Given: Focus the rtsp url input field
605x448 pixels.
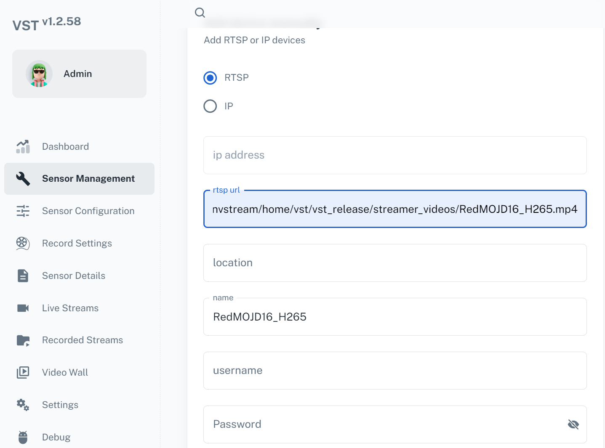Looking at the screenshot, I should tap(394, 209).
